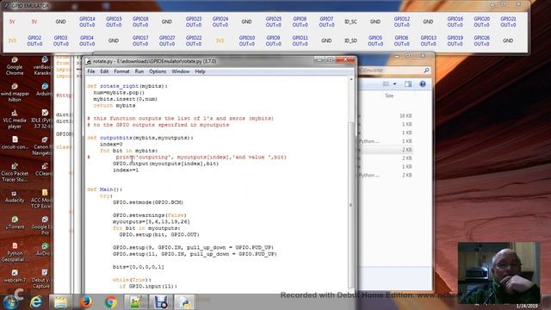Click the 'def Main():' code line

coord(105,189)
